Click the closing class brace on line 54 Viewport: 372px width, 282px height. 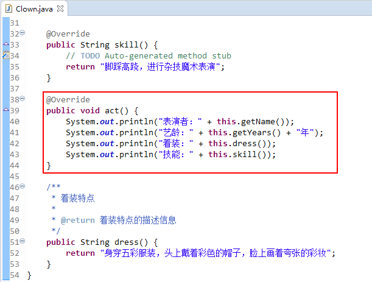pos(29,275)
